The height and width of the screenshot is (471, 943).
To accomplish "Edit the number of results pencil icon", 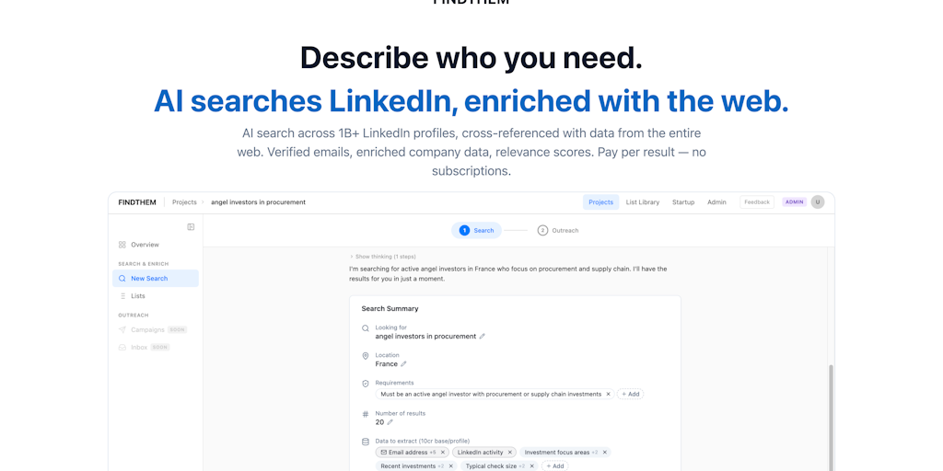I will tap(390, 422).
